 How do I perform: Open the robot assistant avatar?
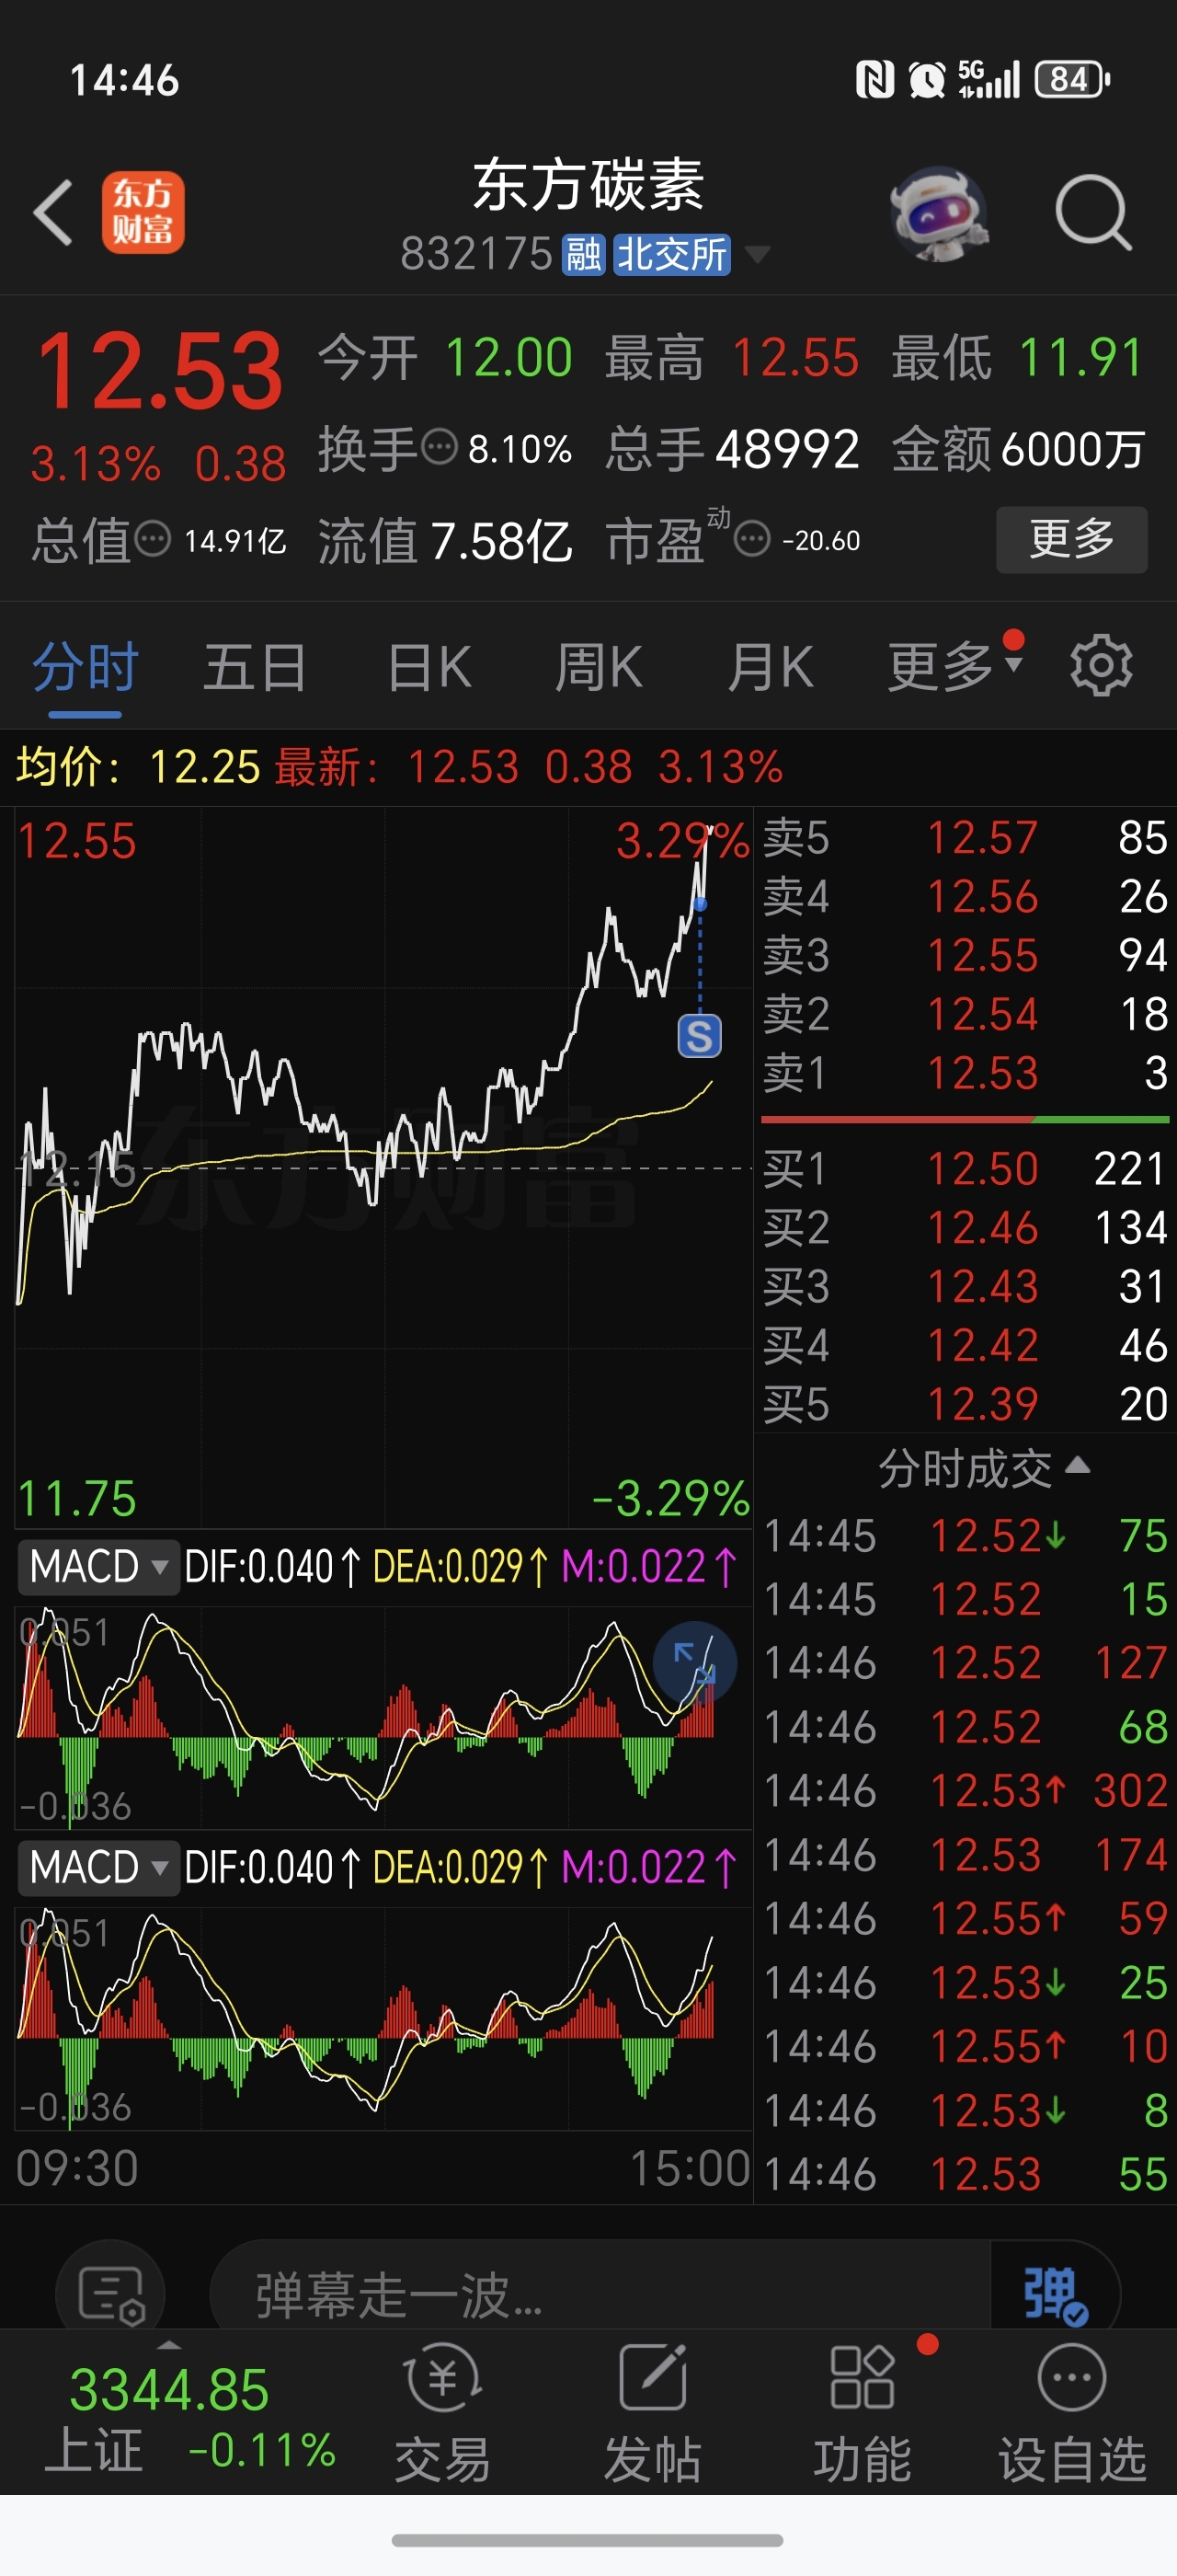coord(938,213)
